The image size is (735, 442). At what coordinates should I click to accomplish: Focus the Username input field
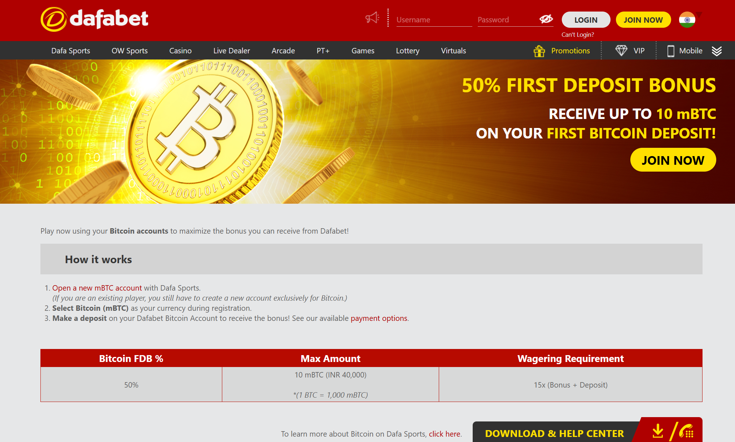434,20
